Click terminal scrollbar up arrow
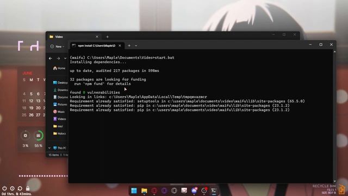The height and width of the screenshot is (196, 348). click(x=334, y=52)
